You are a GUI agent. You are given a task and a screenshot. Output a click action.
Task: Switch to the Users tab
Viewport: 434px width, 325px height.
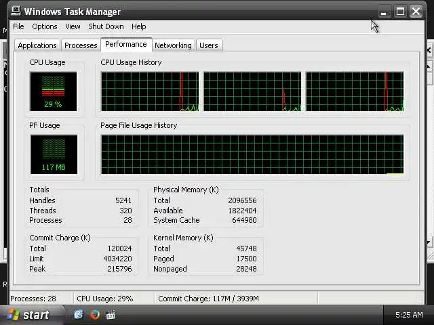point(209,45)
